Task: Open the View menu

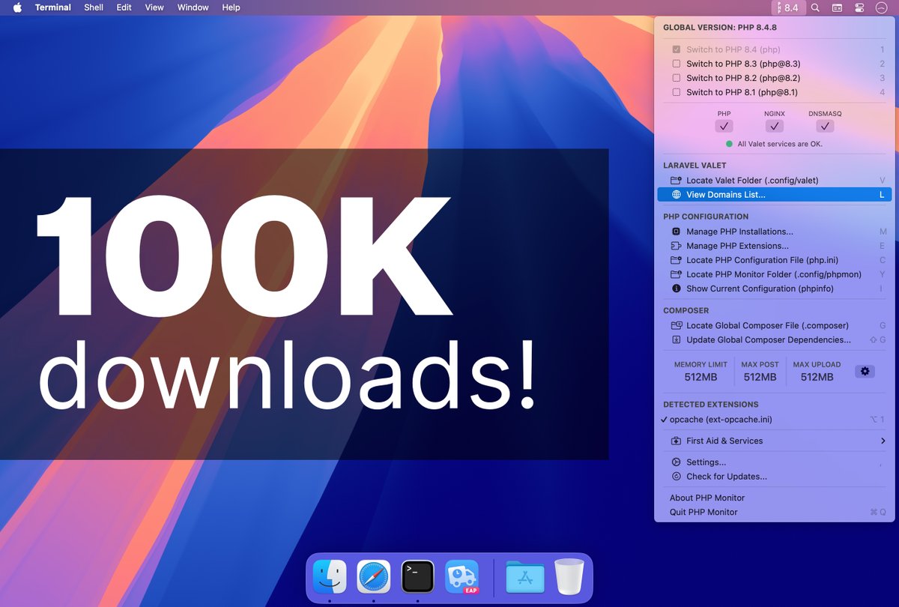Action: (154, 7)
